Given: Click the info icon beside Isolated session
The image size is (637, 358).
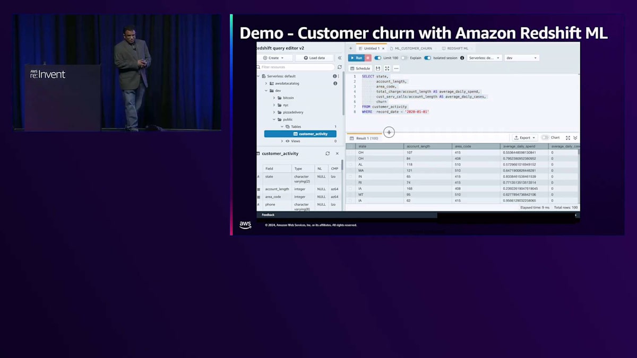Looking at the screenshot, I should [x=462, y=58].
